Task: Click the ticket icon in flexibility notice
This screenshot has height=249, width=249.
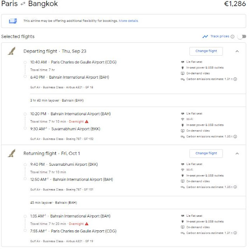Action: [13, 21]
